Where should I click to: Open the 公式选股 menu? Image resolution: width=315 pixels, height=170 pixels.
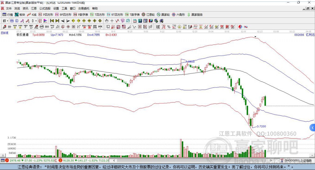coord(45,8)
